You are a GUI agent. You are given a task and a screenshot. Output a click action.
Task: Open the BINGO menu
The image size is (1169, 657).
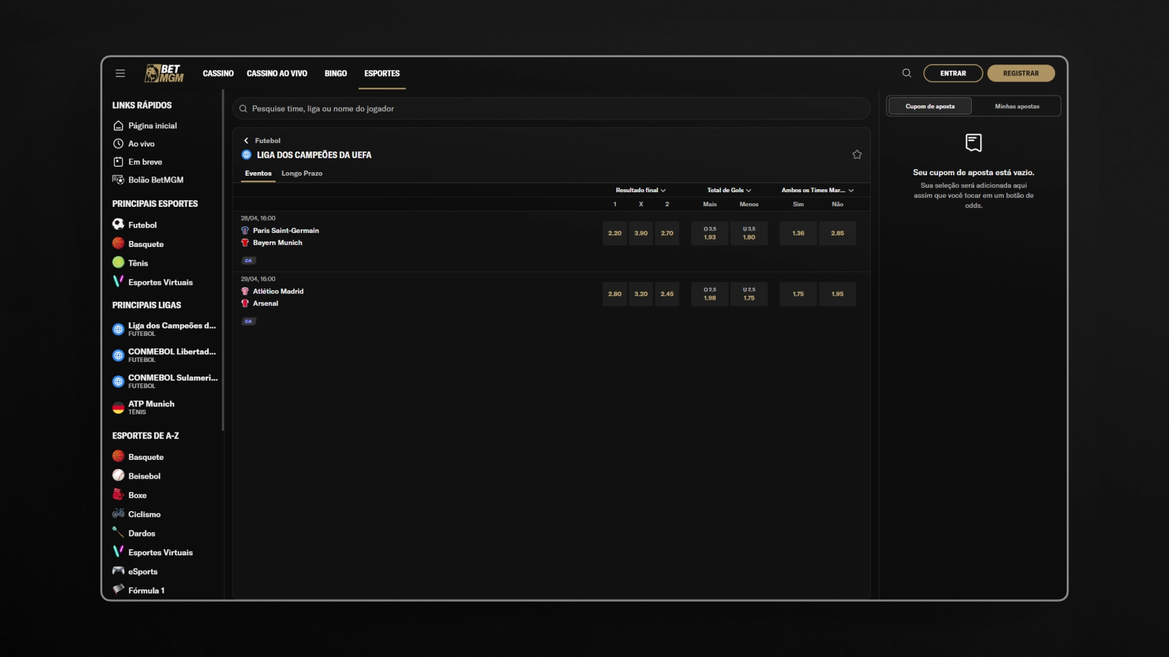335,74
